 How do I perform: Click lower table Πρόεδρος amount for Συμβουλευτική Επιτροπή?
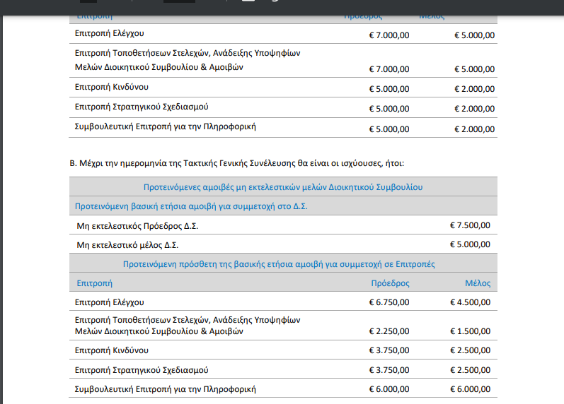tap(389, 389)
